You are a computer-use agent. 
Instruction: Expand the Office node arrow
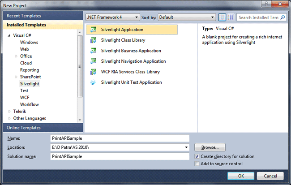pos(16,56)
